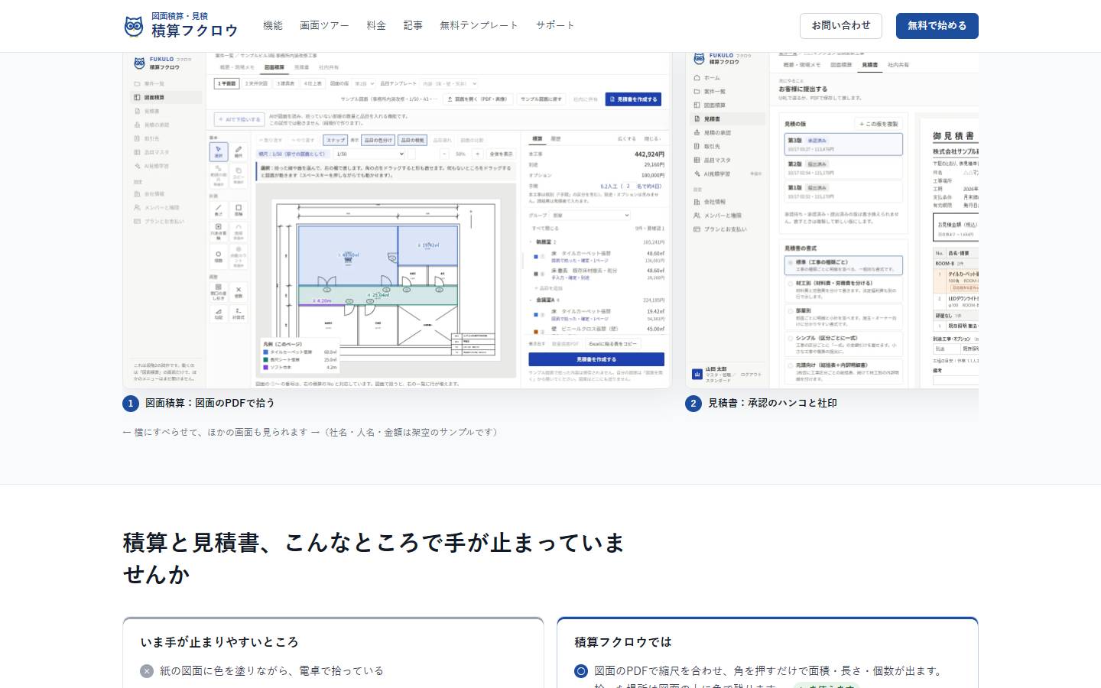
Task: Pick the pencil tool in 図面積算 screenshot
Action: (239, 151)
